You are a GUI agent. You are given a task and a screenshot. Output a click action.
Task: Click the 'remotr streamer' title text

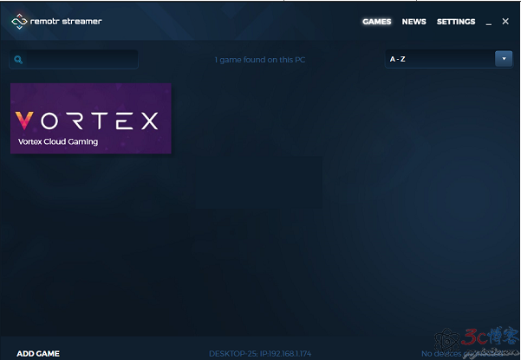(x=66, y=22)
